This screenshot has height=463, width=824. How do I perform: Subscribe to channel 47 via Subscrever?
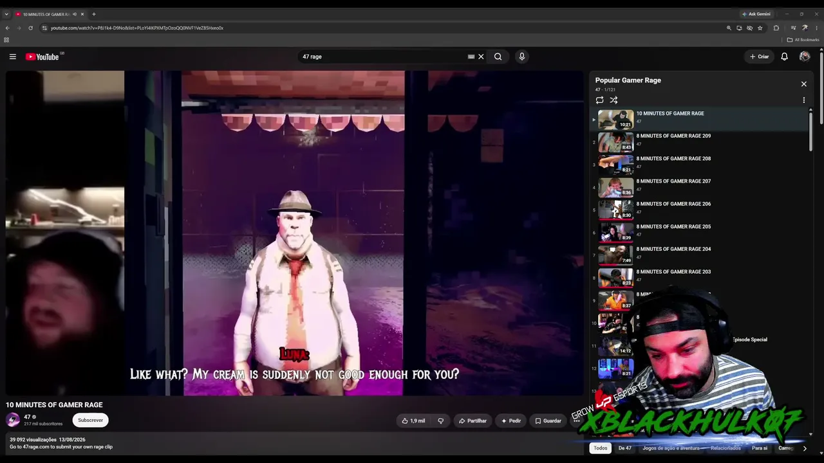(x=90, y=420)
